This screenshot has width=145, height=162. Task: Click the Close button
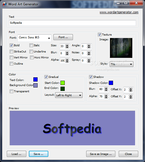(128, 154)
